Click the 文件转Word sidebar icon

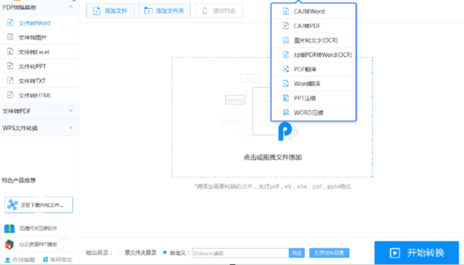click(10, 23)
